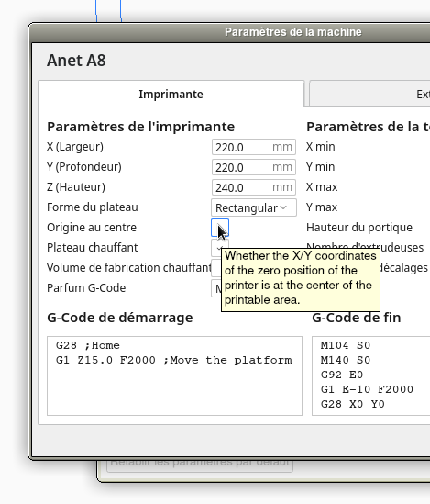Screen dimensions: 430x504
Task: Click the 'Origine au centre' label
Action: coord(92,228)
